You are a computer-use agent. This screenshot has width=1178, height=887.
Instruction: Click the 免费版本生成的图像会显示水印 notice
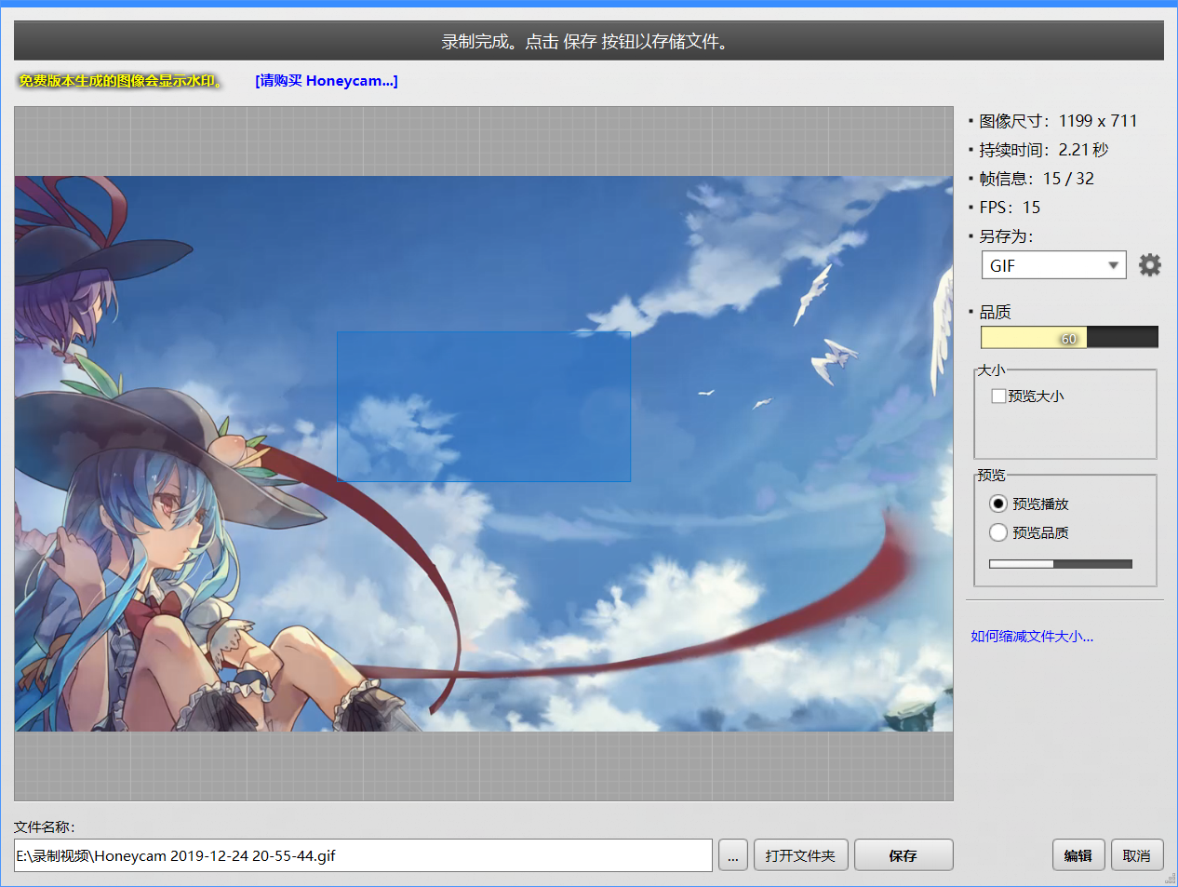[x=122, y=81]
